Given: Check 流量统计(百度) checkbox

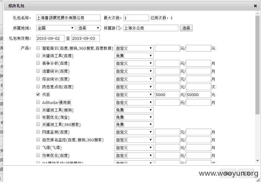Looking at the screenshot, I should point(38,71).
